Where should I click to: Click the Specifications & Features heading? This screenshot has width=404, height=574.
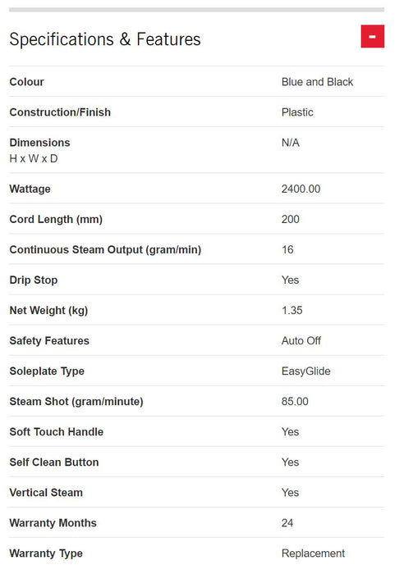click(105, 39)
